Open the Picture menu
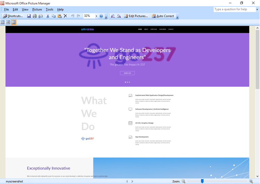Image resolution: width=260 pixels, height=184 pixels. pos(37,9)
